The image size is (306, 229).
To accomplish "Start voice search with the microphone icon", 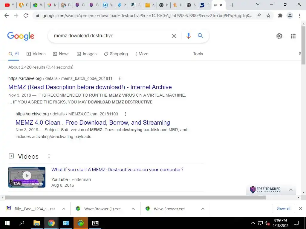I will (x=188, y=36).
